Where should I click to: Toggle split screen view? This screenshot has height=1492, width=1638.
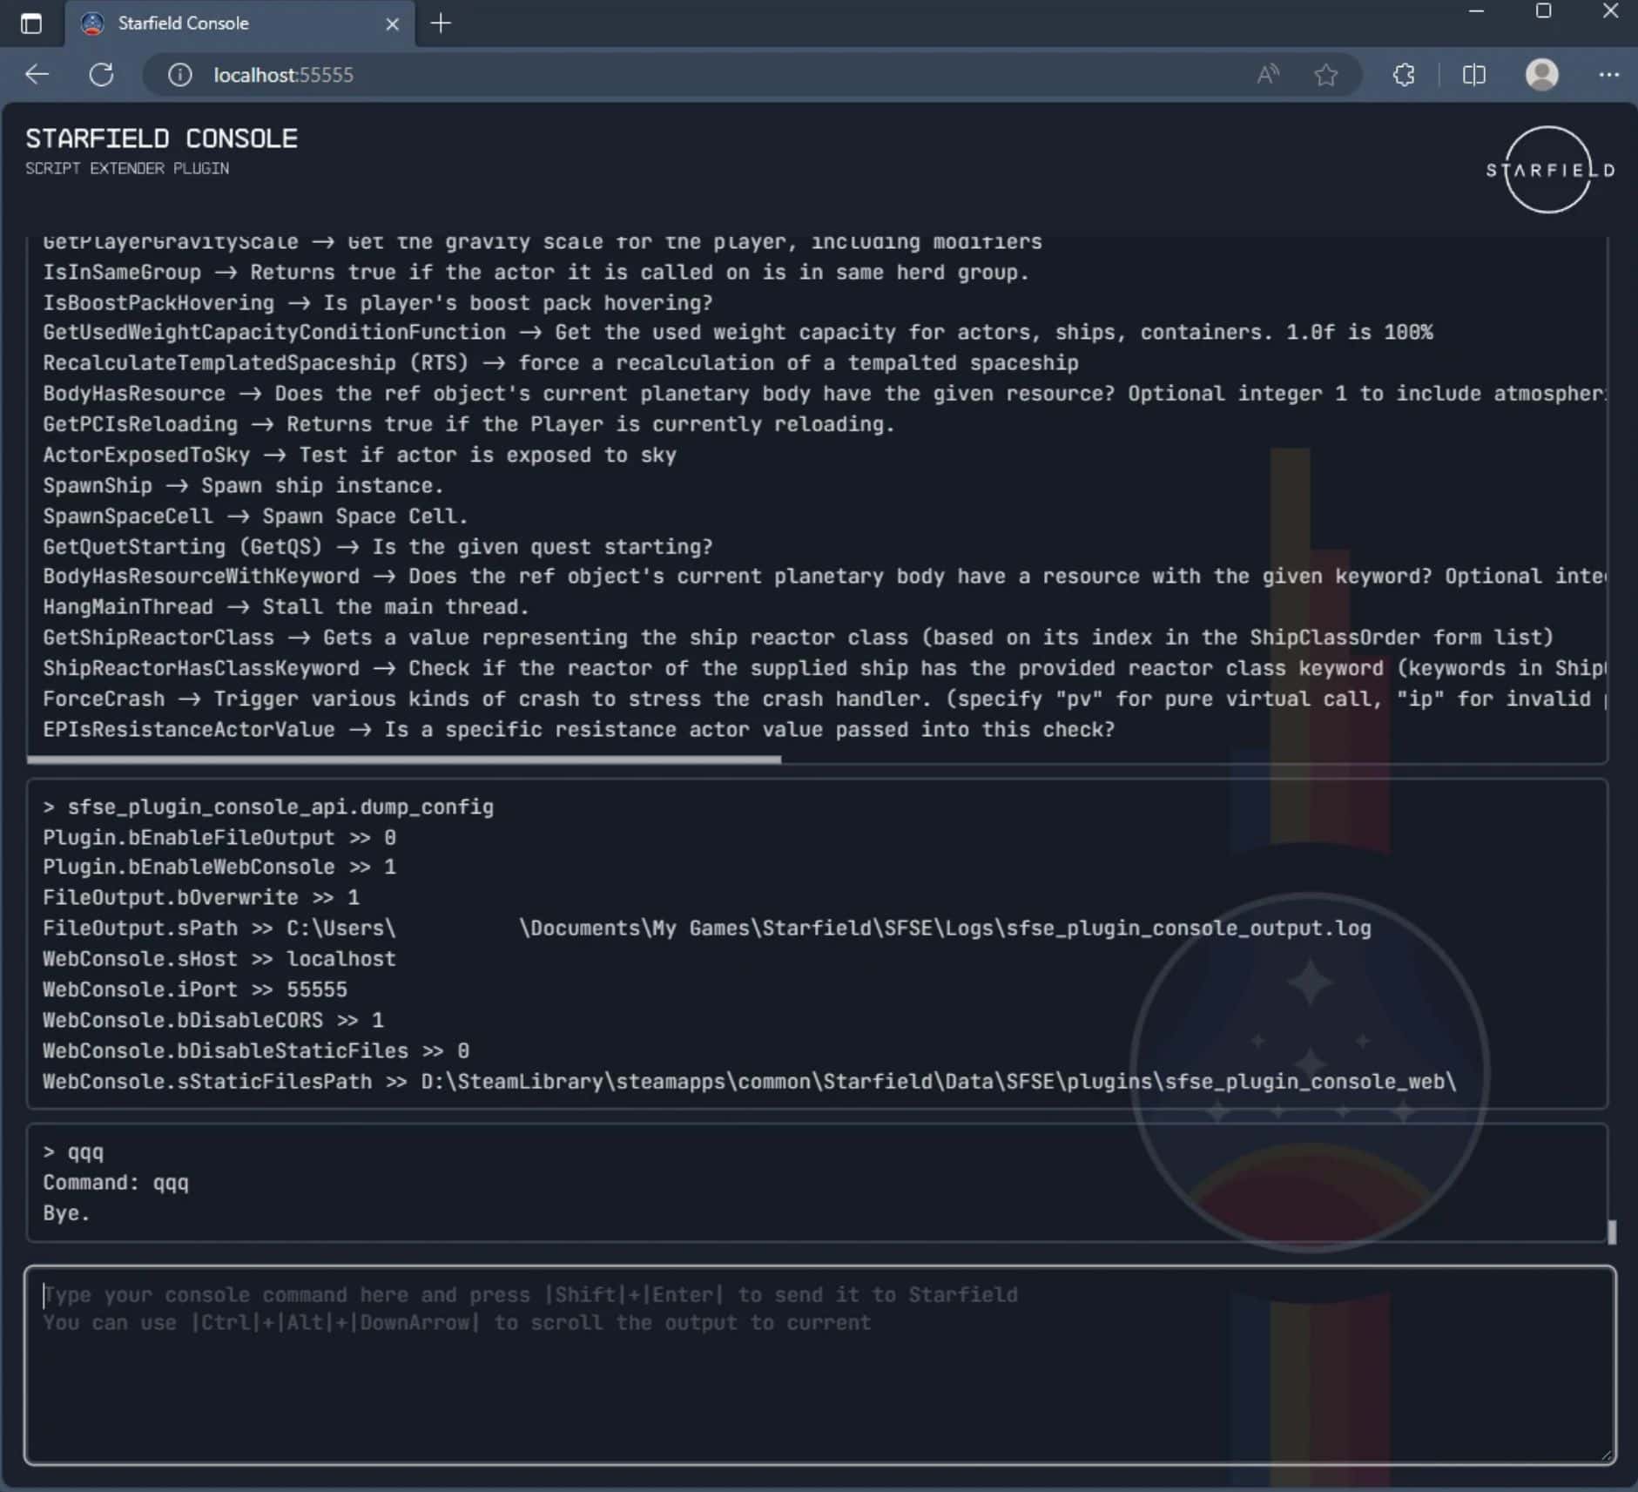[1473, 75]
